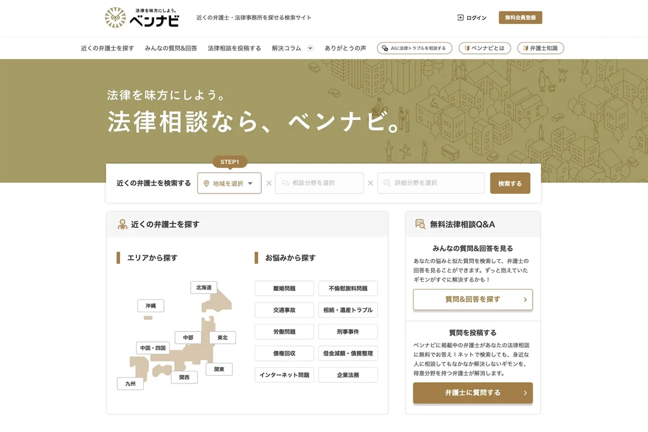
Task: Click the AI chat icon in AI相談 pill
Action: pos(385,48)
